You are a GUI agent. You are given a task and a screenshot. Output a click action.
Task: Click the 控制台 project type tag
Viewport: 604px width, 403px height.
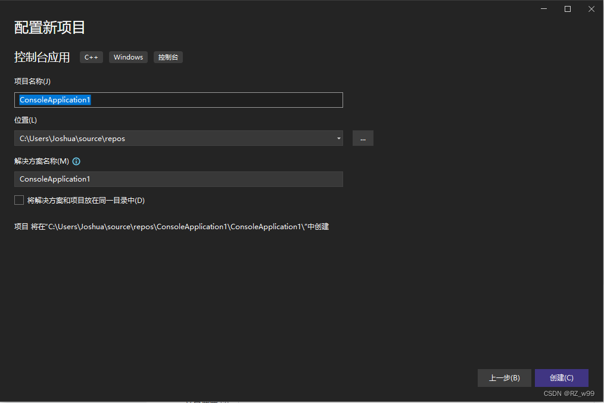click(x=167, y=57)
